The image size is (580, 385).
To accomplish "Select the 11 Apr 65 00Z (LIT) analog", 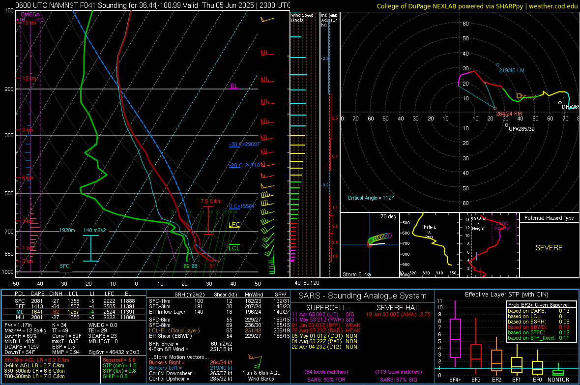I will coord(323,314).
